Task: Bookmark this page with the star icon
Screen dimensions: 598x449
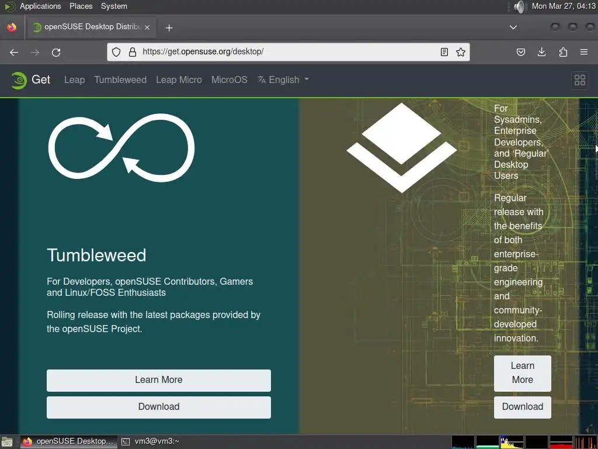Action: 461,52
